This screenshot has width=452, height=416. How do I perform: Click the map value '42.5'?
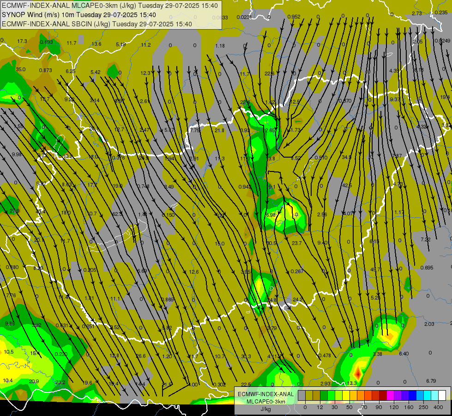[x=347, y=185]
